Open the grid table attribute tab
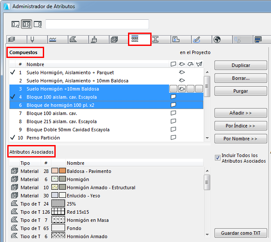Image resolution: width=271 pixels, height=242 pixels. pyautogui.click(x=262, y=39)
